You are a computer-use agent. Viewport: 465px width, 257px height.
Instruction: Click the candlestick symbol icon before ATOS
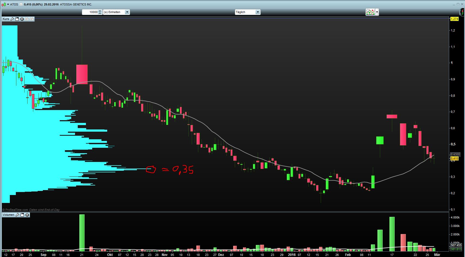pyautogui.click(x=4, y=5)
